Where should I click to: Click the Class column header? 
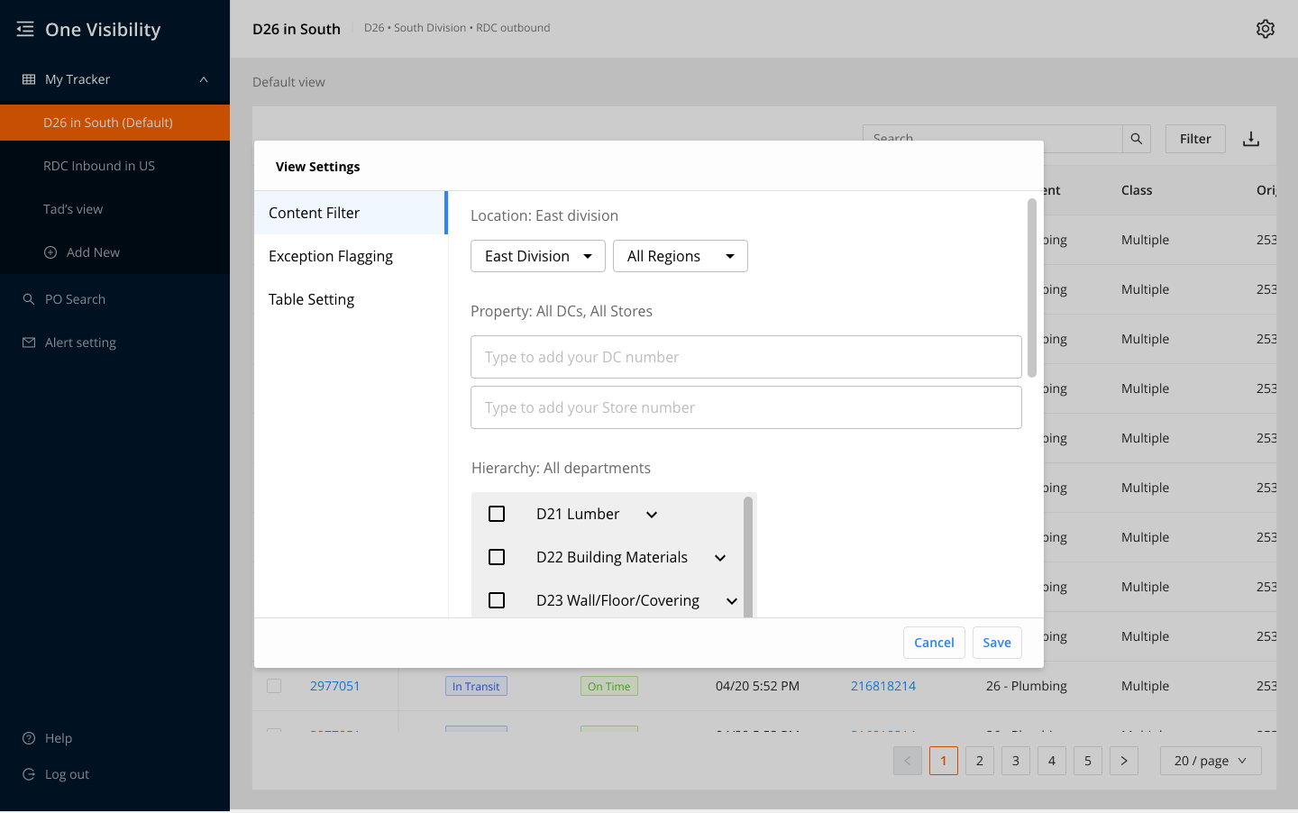(x=1137, y=190)
